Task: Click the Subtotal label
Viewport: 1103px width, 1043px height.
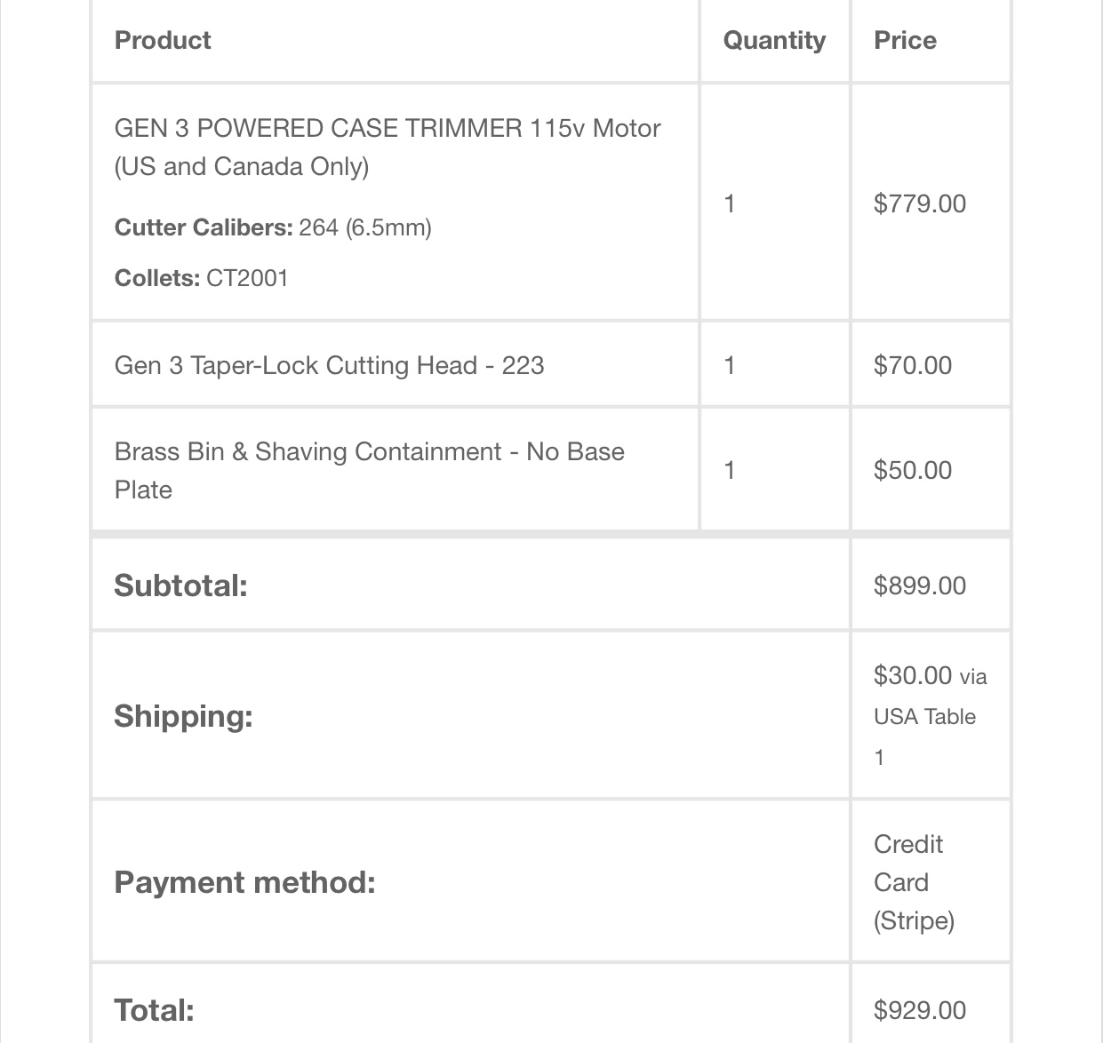Action: 180,585
